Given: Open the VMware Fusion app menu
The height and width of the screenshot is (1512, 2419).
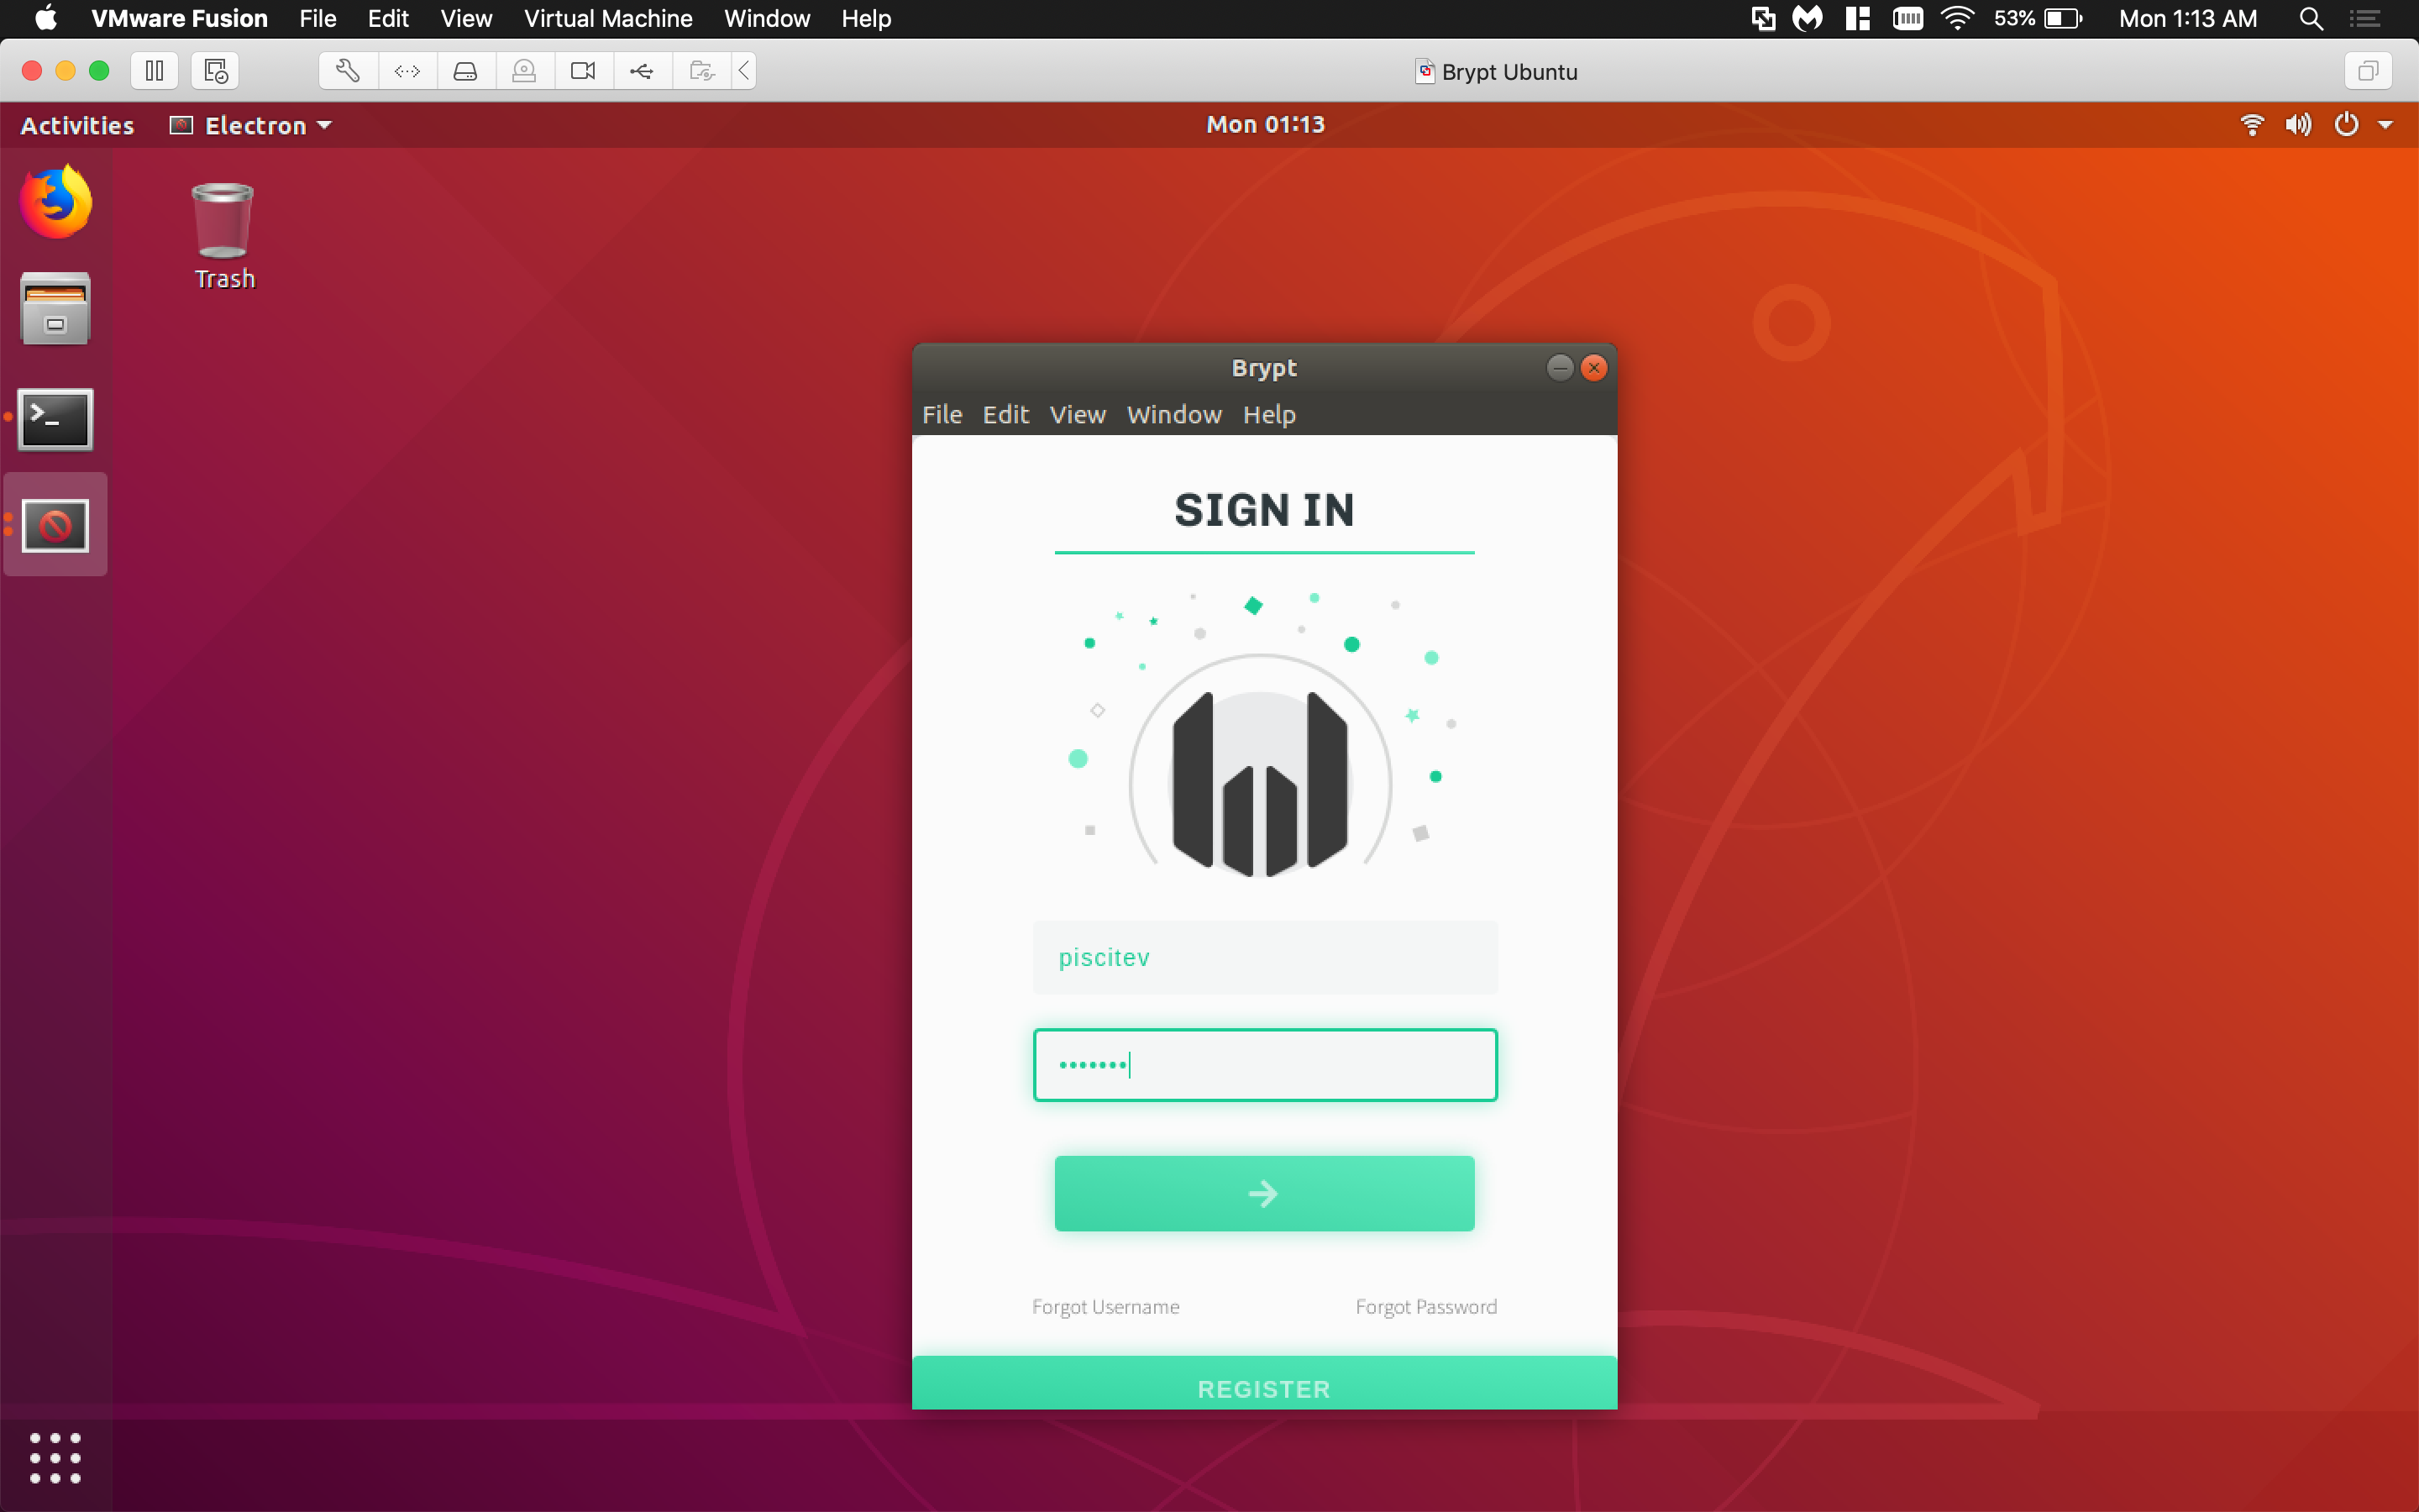Looking at the screenshot, I should tap(179, 18).
